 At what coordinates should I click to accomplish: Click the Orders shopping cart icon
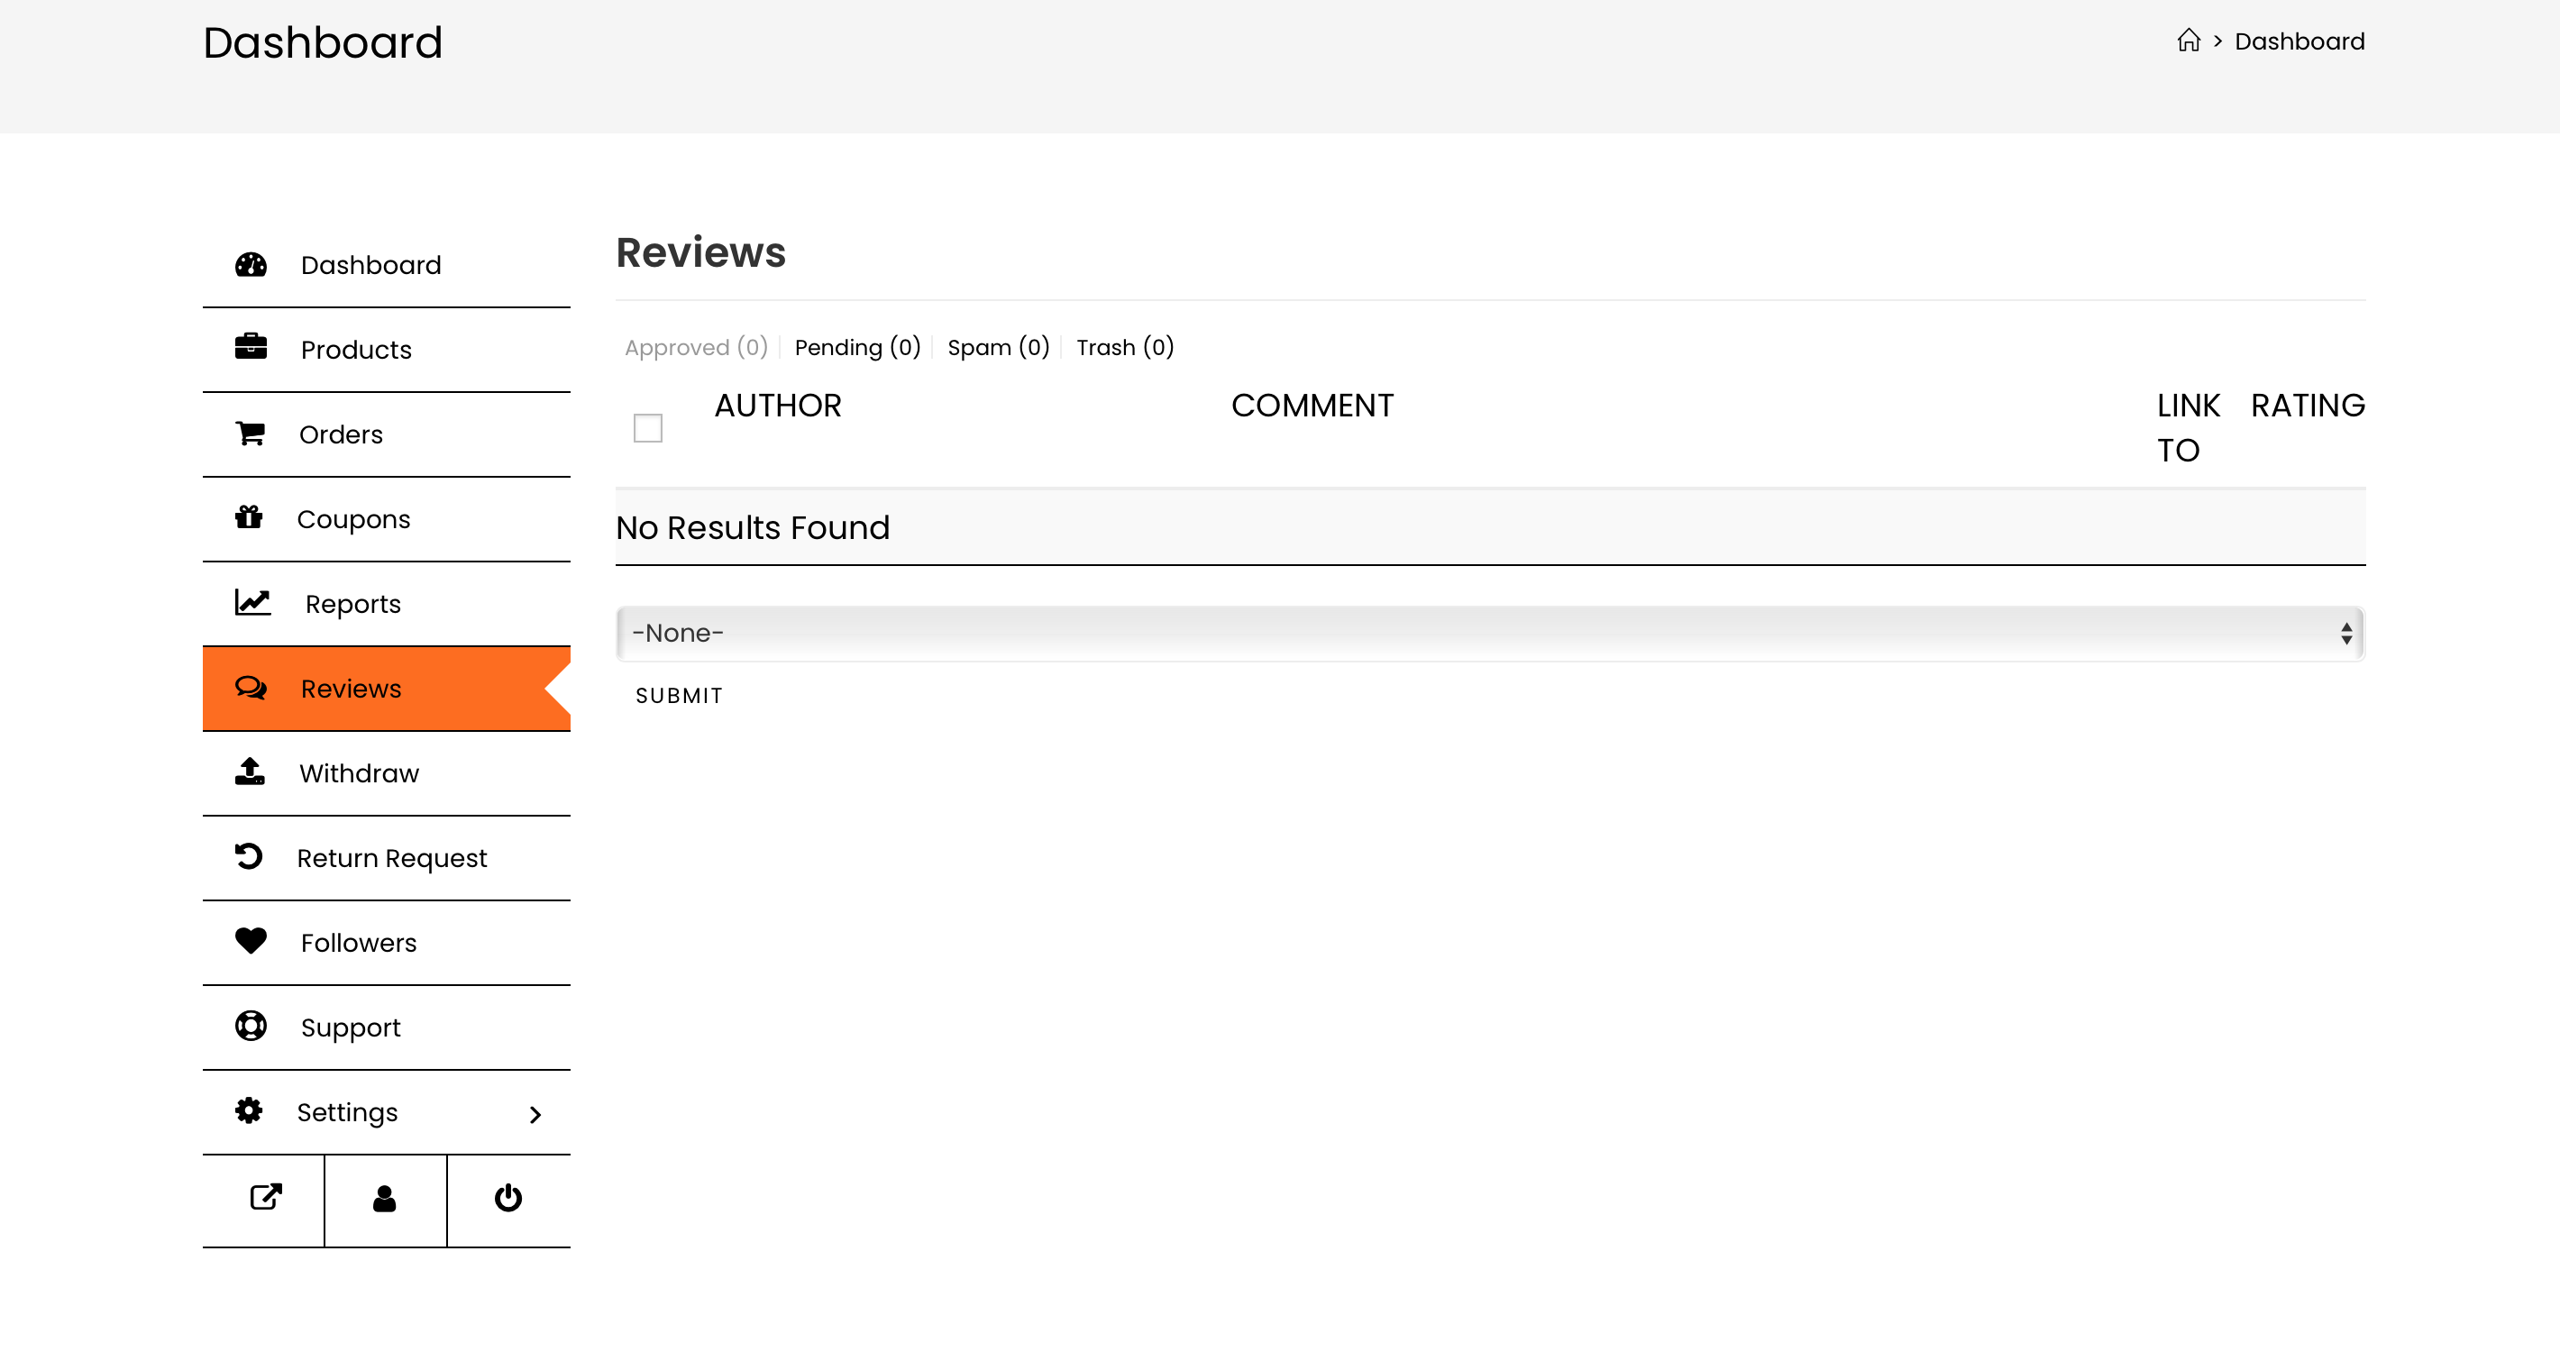251,434
